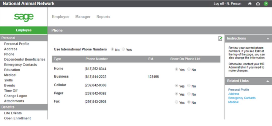
Task: Collapse the Instructions panel
Action: coord(268,39)
